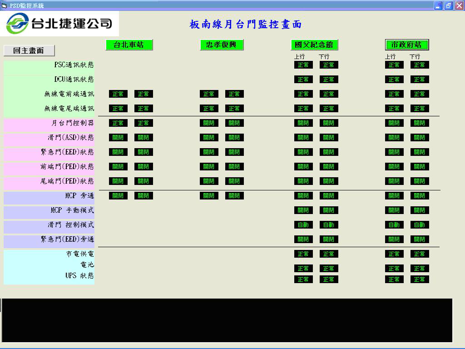Close the PSD監控系統 window
Image resolution: width=465 pixels, height=349 pixels.
(459, 5)
